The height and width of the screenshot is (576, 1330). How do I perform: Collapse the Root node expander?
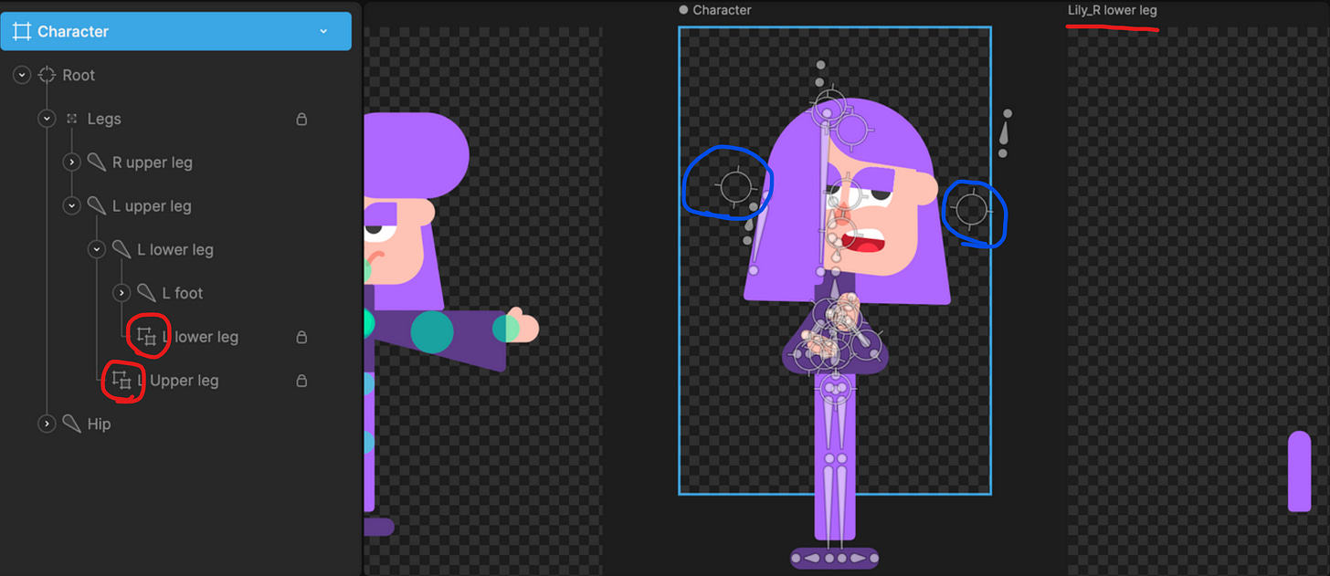22,75
